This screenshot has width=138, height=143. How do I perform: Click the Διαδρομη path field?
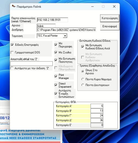(x=66, y=30)
